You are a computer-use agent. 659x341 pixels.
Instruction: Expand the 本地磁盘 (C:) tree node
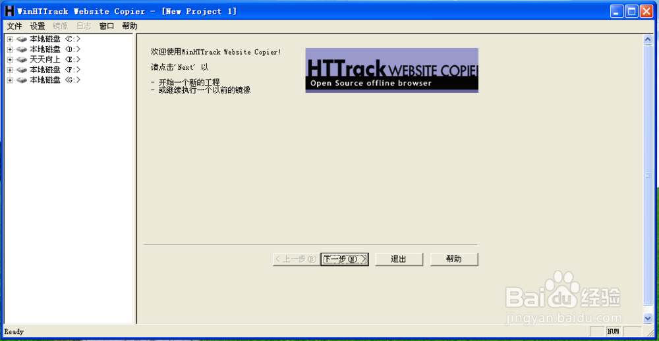[10, 39]
